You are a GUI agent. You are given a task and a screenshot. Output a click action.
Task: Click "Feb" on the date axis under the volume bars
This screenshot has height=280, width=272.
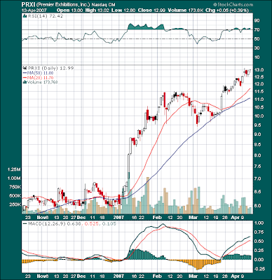coord(157,217)
